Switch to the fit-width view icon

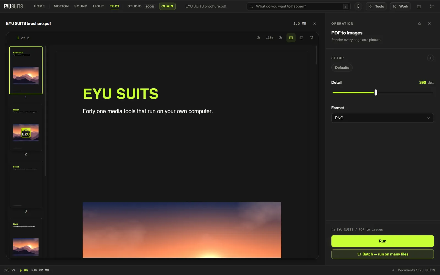pos(301,38)
